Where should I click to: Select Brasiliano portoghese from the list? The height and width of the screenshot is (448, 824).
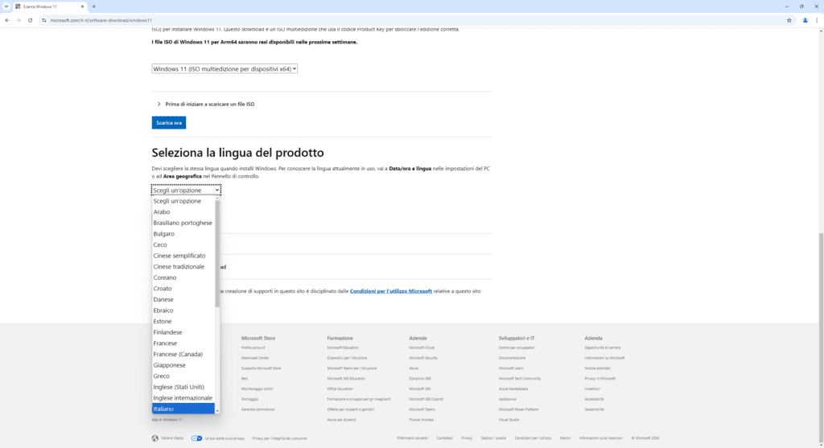[x=183, y=223]
